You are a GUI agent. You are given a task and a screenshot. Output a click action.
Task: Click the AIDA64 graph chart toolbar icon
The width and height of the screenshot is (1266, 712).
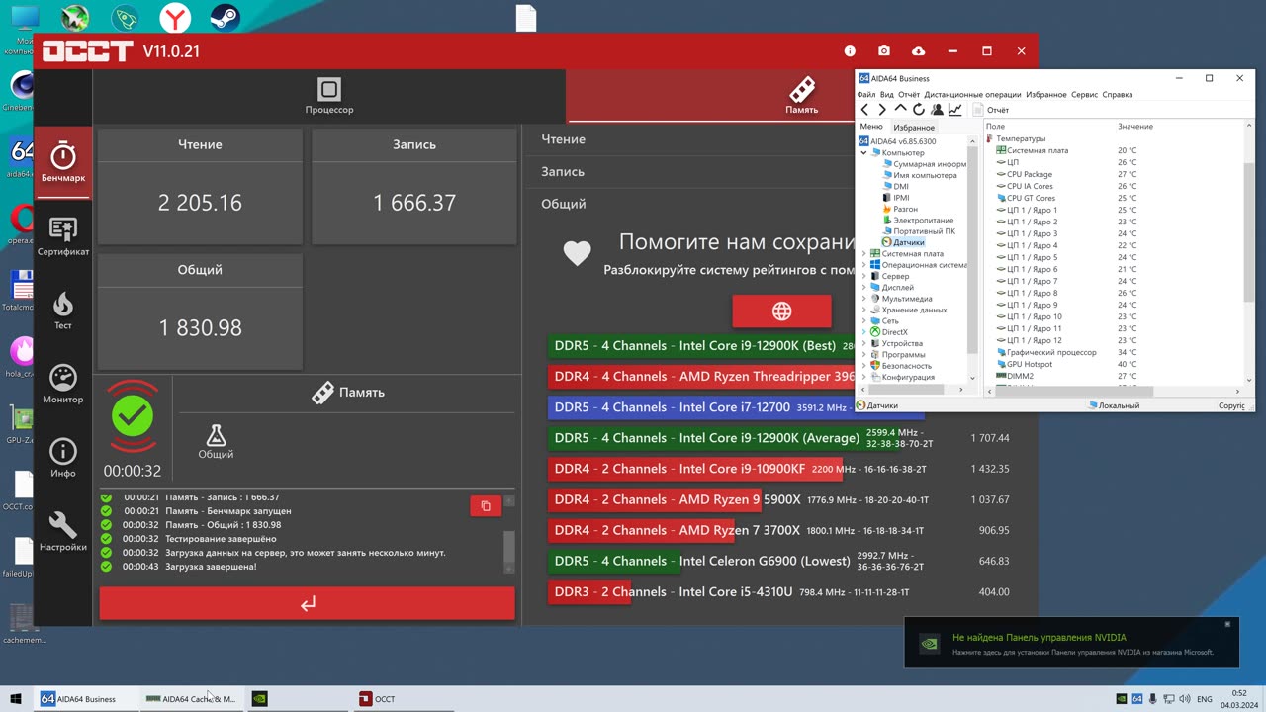[955, 110]
